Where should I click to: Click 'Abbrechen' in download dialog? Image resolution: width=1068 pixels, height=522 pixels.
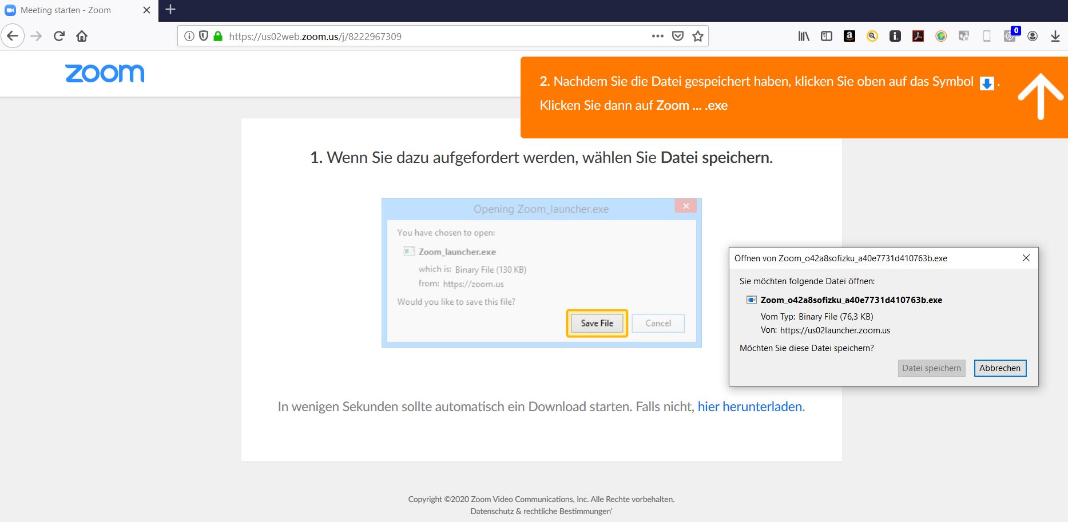pyautogui.click(x=1000, y=368)
